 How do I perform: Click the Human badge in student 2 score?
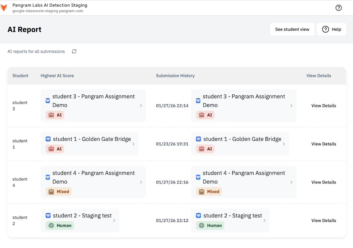(x=60, y=225)
